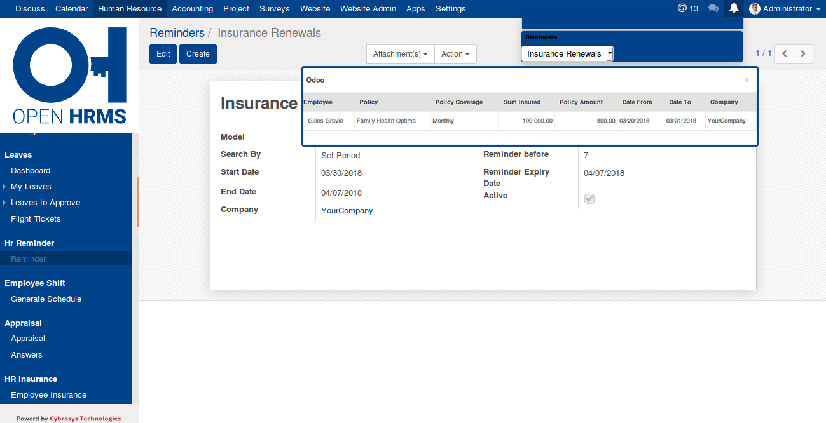Click the 03/30/2018 start date value
The height and width of the screenshot is (423, 826).
(x=341, y=173)
